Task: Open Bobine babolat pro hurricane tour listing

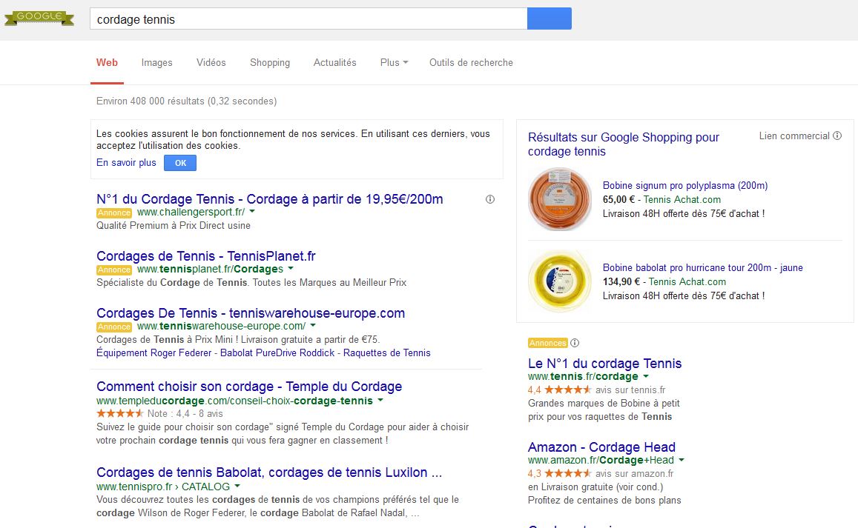Action: point(702,268)
